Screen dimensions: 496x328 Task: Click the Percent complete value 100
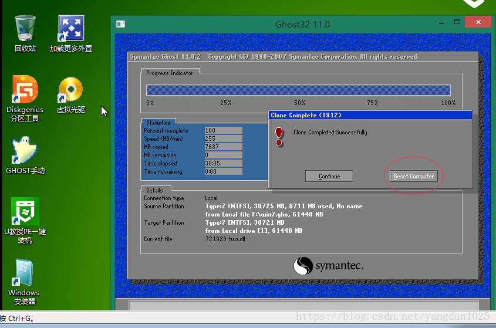(223, 130)
